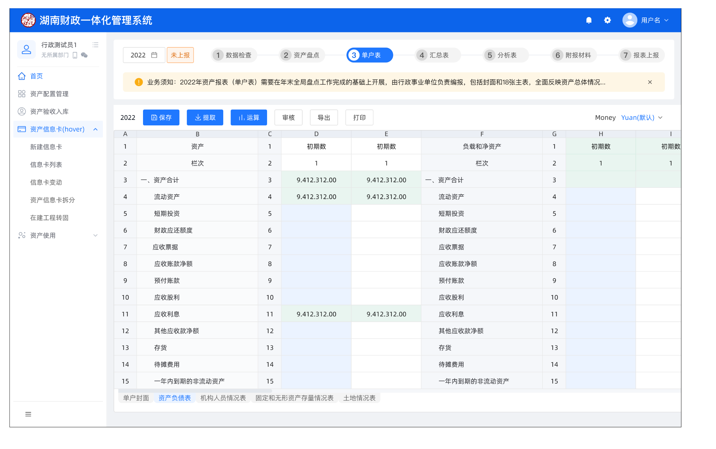Click the 导出 button
Screen dimensions: 716x449
tap(324, 117)
